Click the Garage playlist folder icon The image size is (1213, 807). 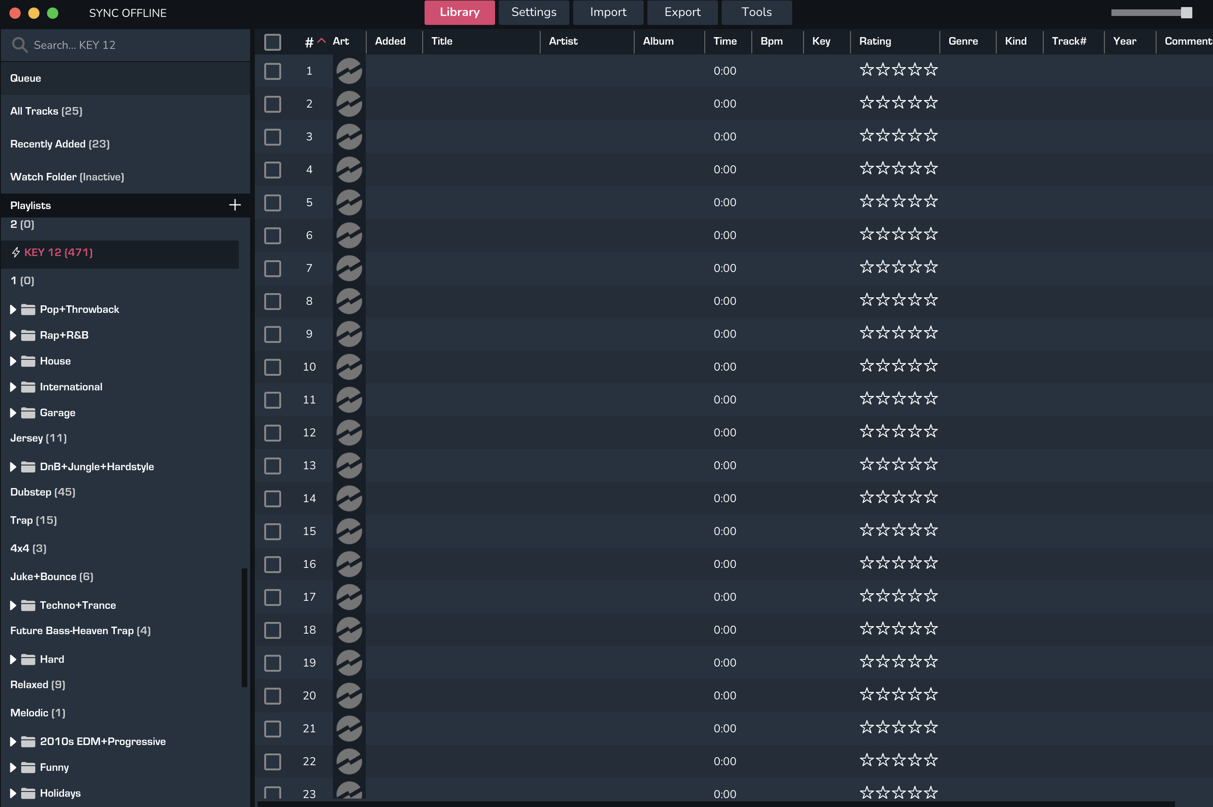coord(28,413)
